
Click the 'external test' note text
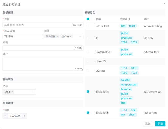(151, 52)
